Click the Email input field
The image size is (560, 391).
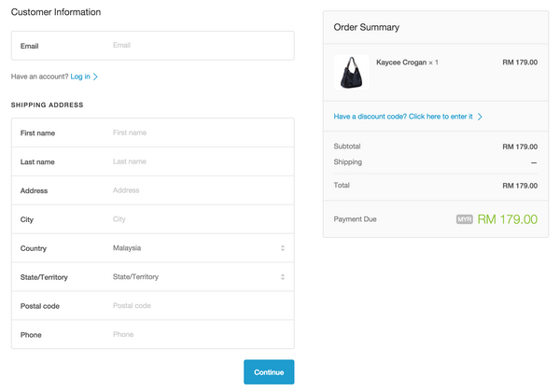(x=196, y=45)
